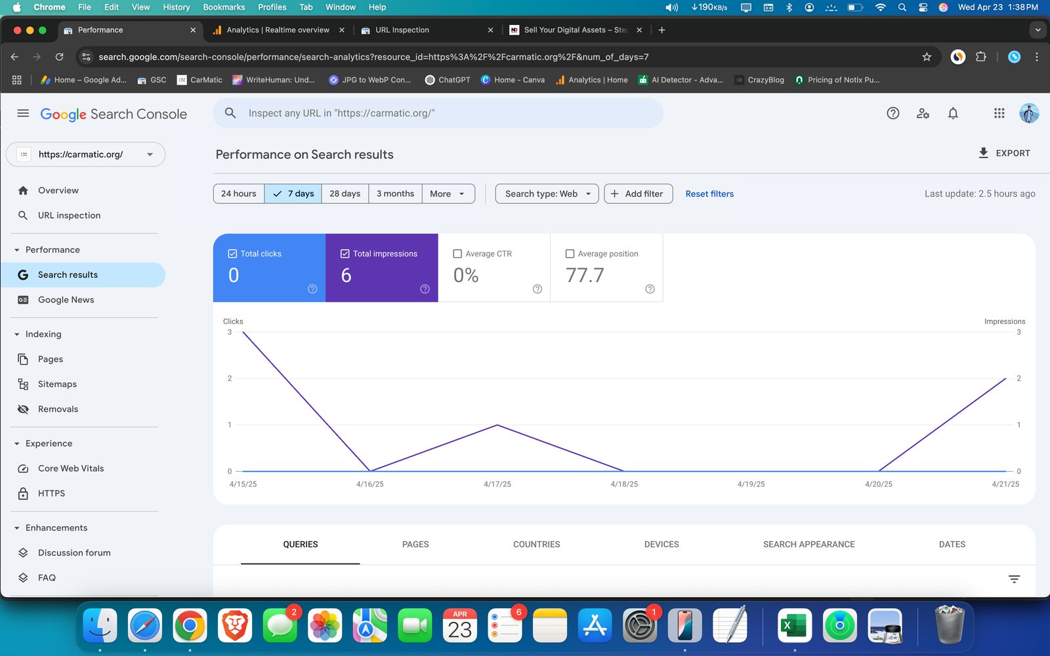
Task: Reload the page in Chrome
Action: pos(59,57)
